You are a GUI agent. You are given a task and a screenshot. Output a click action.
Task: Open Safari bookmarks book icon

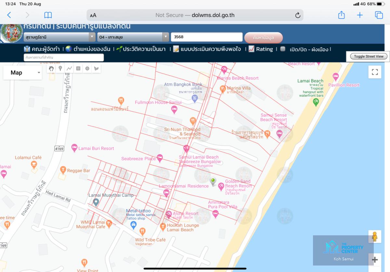pos(48,15)
